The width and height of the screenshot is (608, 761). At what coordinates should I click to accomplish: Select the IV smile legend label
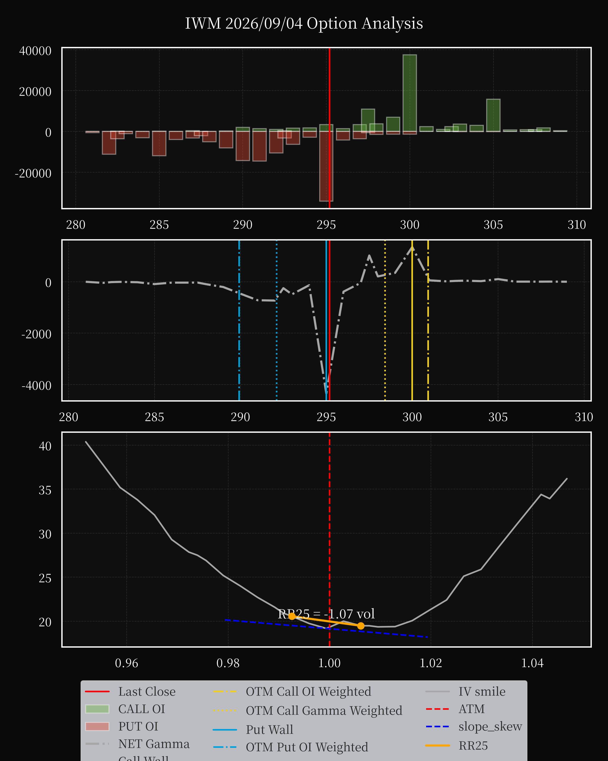(482, 691)
